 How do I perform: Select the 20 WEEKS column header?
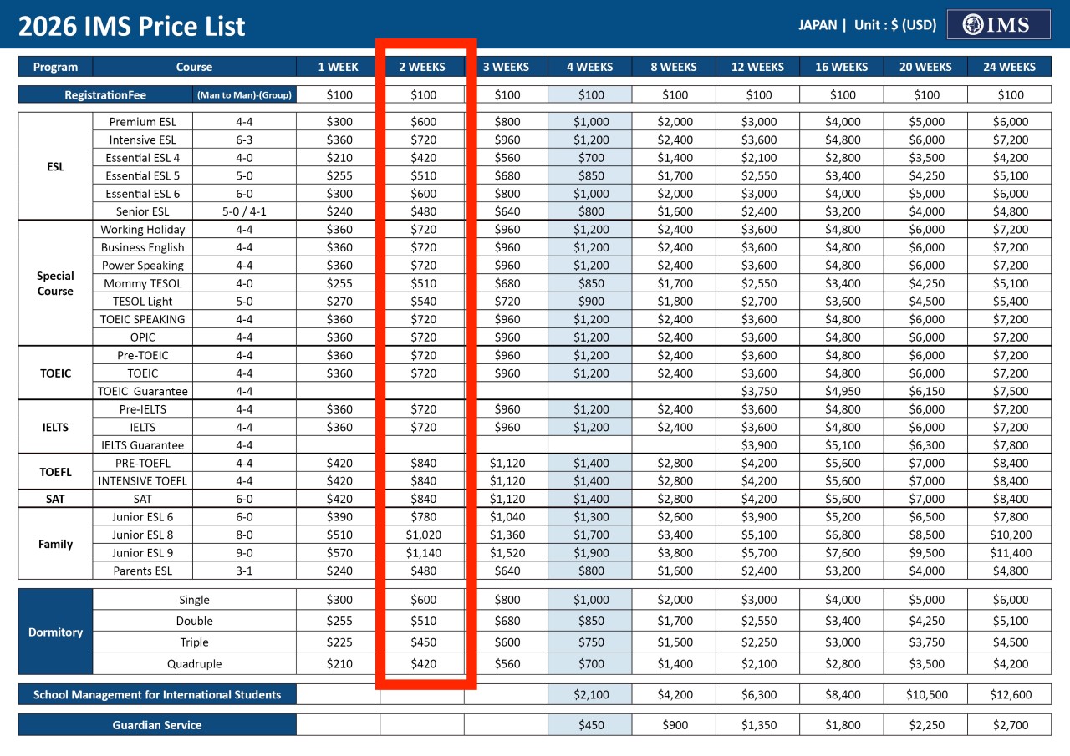pyautogui.click(x=926, y=67)
